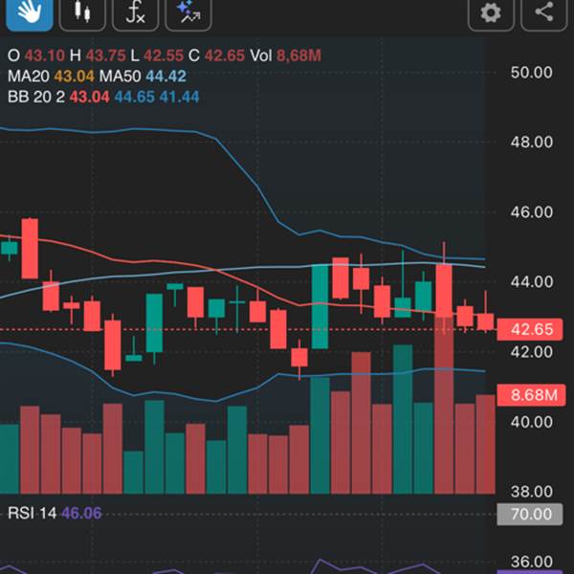Click the red 42.65 current price tag
The height and width of the screenshot is (574, 574).
pyautogui.click(x=531, y=330)
